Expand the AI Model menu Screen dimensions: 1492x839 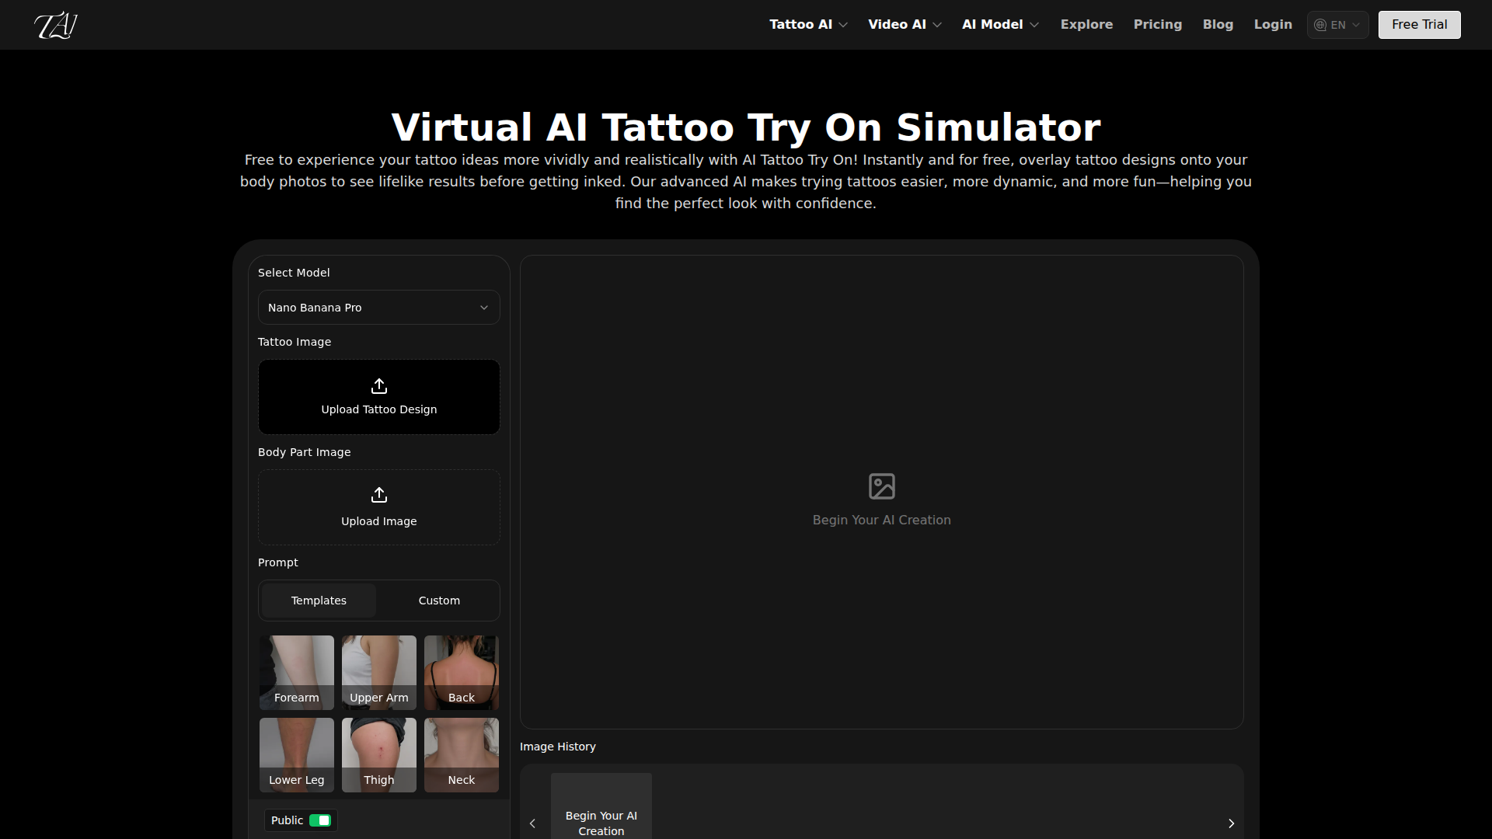point(1000,25)
